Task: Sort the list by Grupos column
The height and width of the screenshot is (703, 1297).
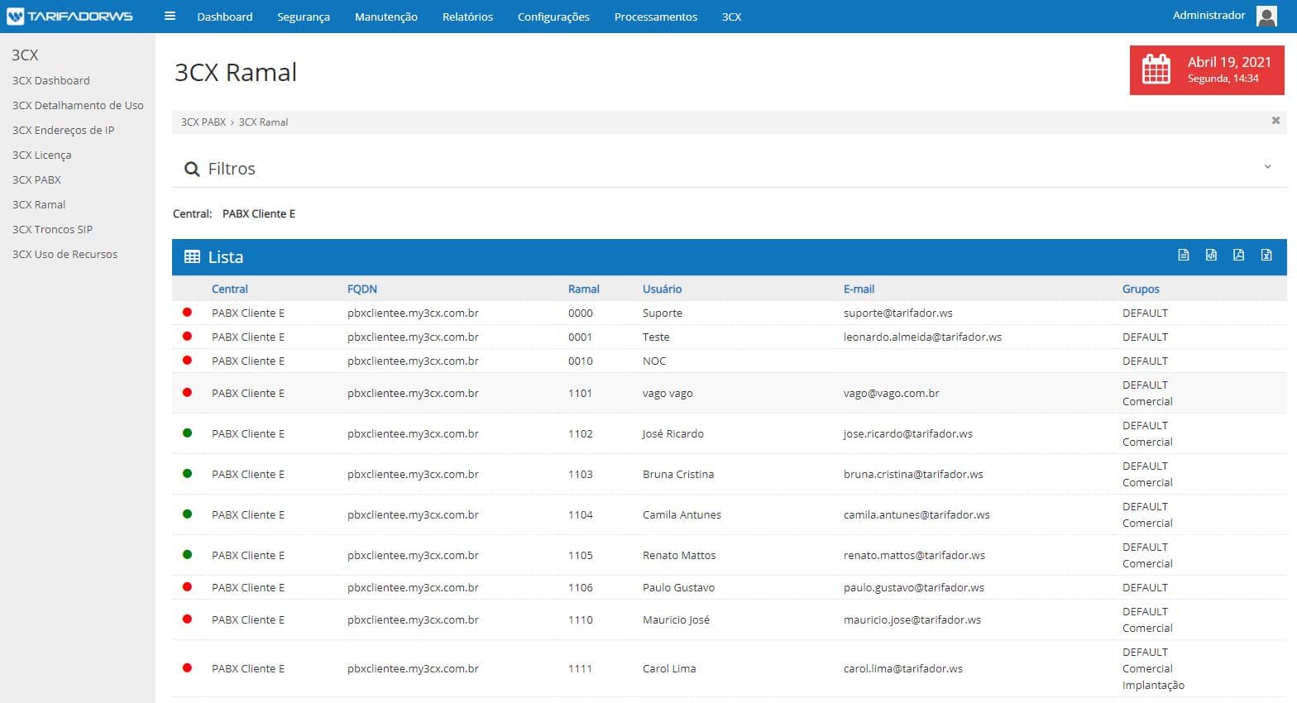Action: pyautogui.click(x=1141, y=289)
